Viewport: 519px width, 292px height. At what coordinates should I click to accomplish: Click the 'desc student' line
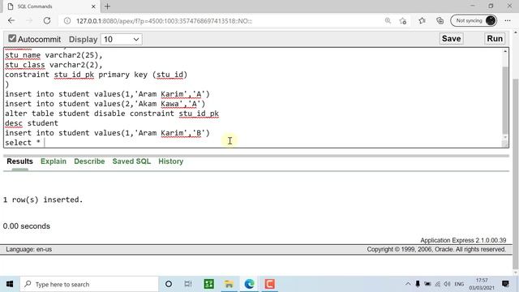pos(32,123)
